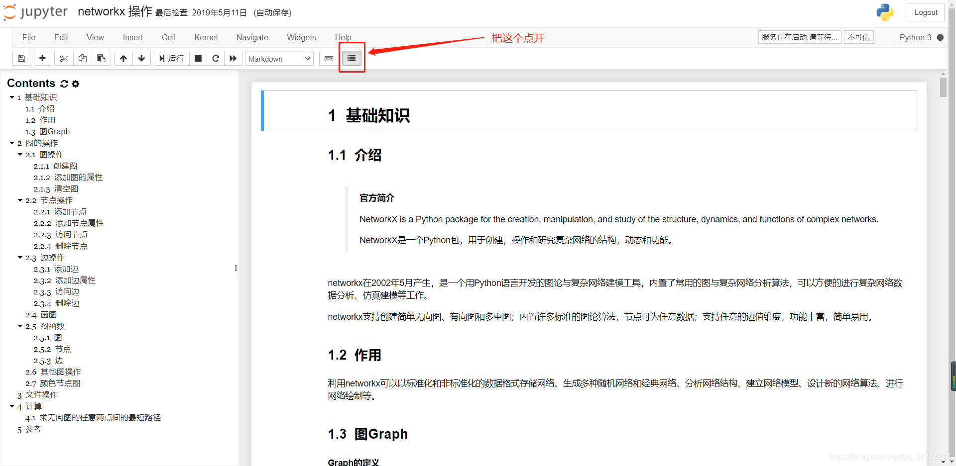Go to 5 参考 in contents
956x466 pixels.
pos(29,429)
